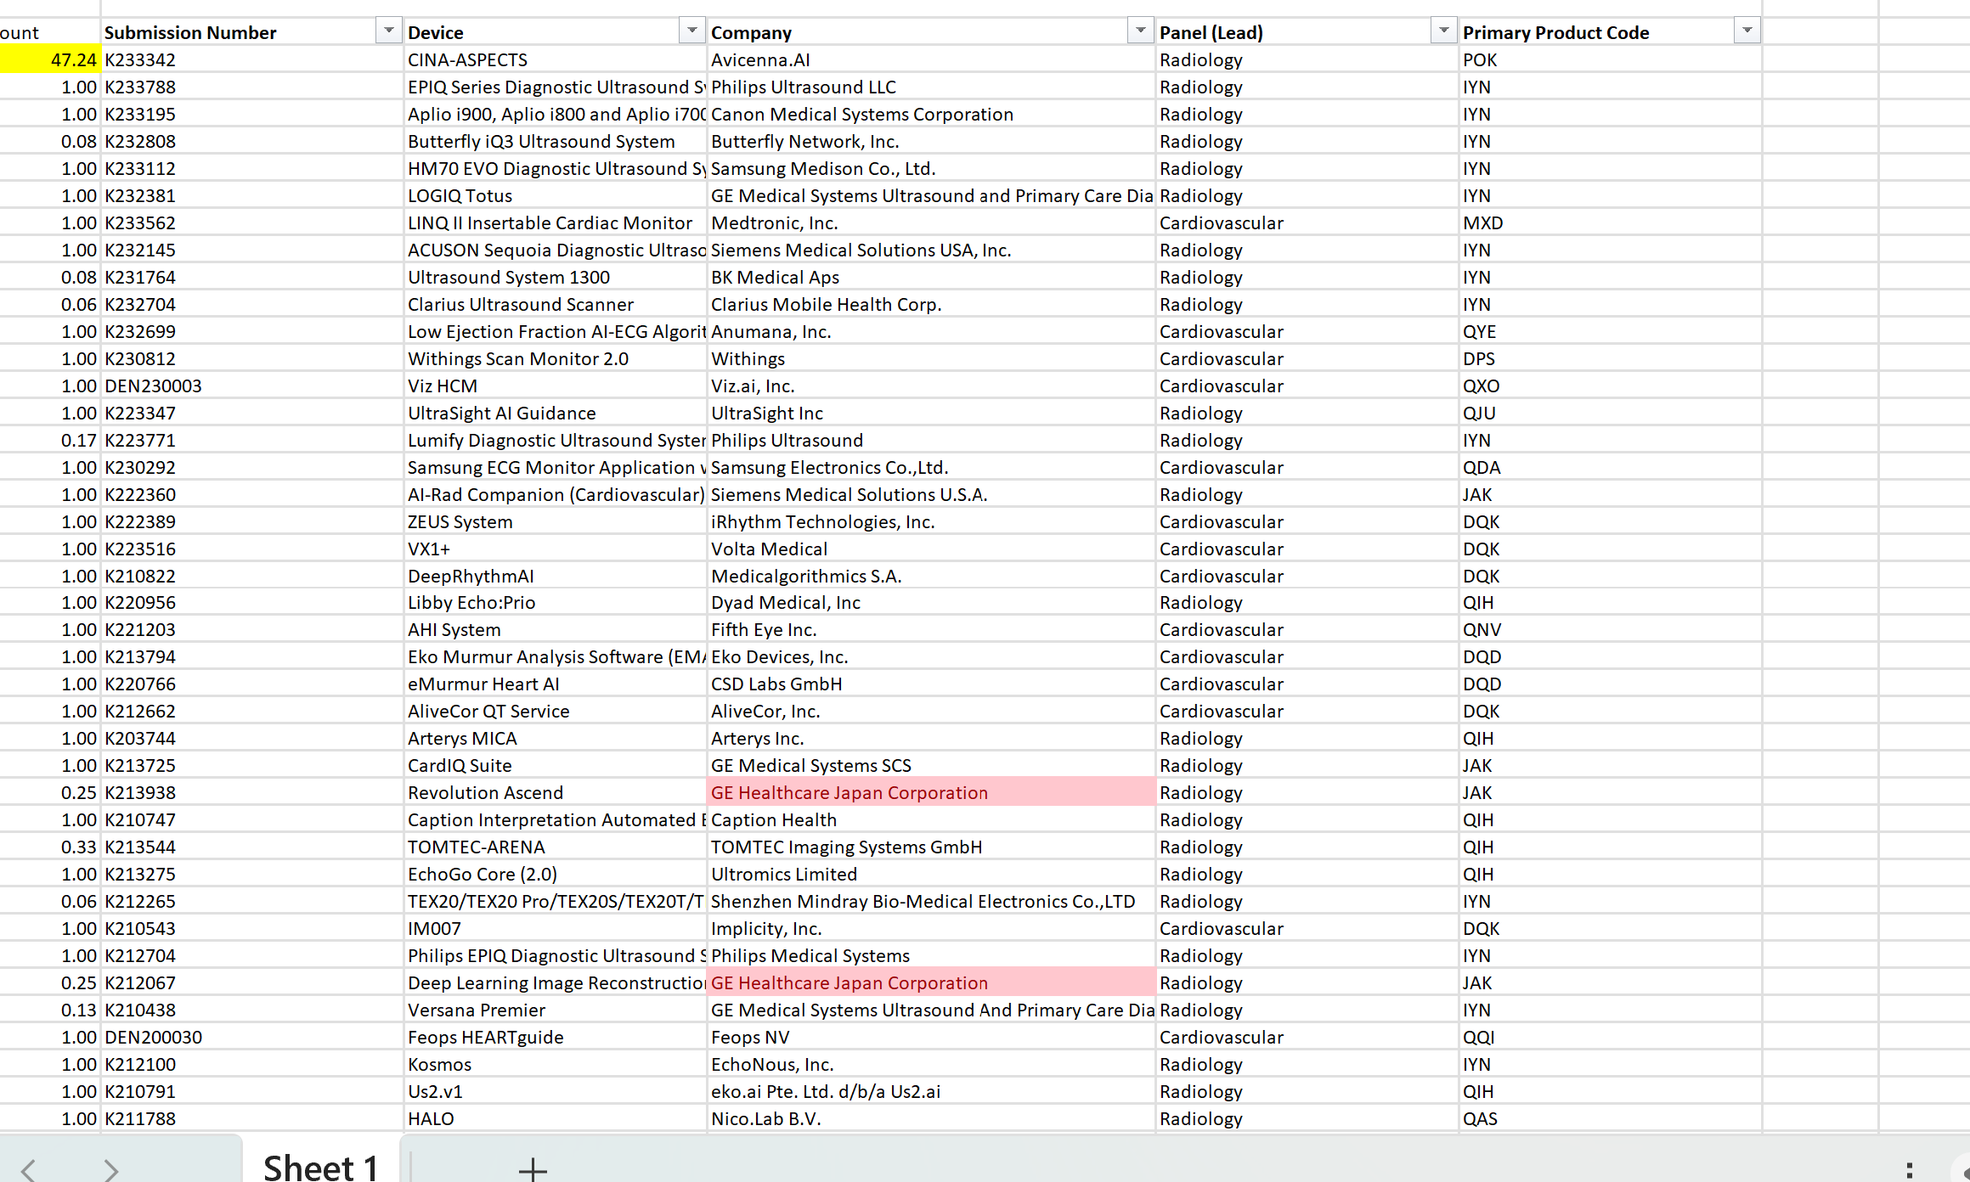Select the red GE Healthcare Japan cell in row K213938
Screen dimensions: 1970x1182
point(931,792)
